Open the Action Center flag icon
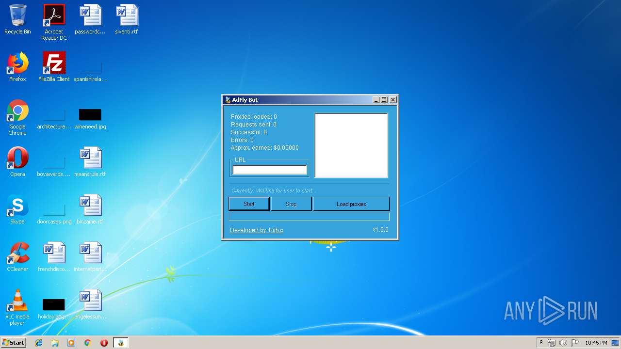Image resolution: width=621 pixels, height=349 pixels. click(575, 343)
